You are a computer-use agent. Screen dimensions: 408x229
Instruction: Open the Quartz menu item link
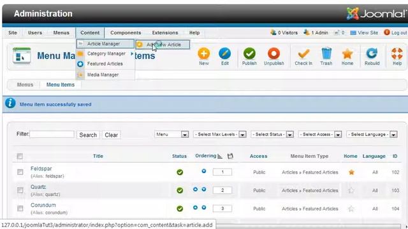[x=38, y=186]
